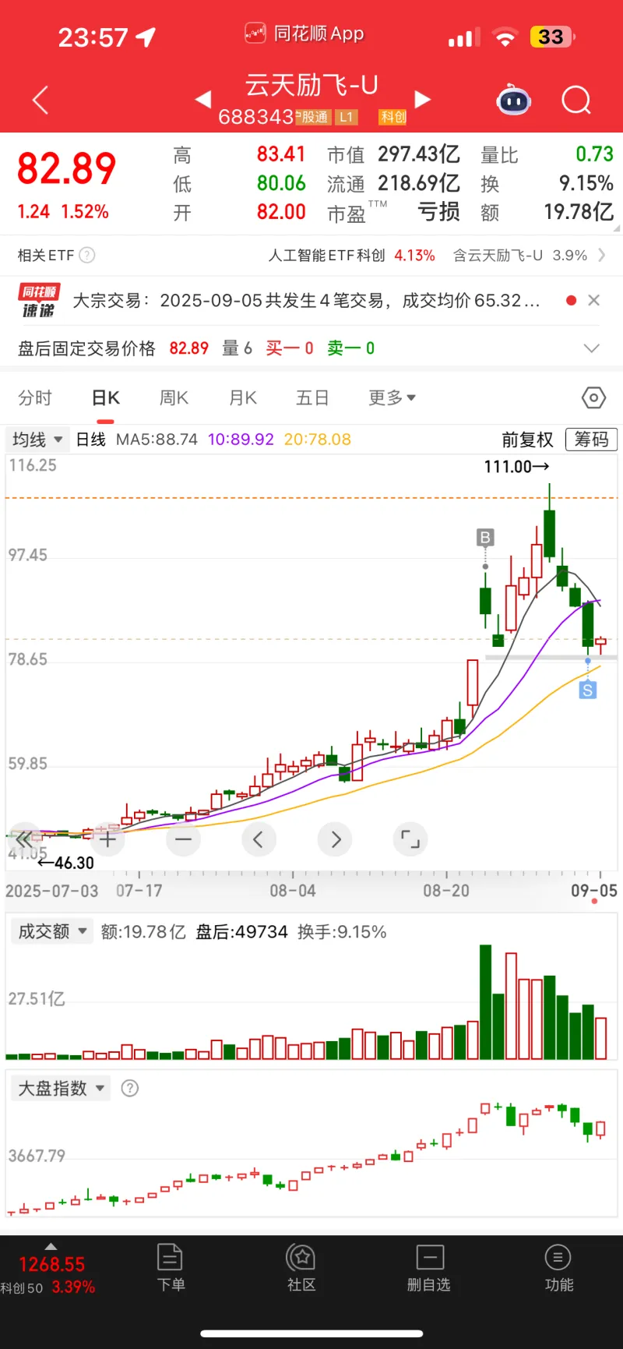Image resolution: width=623 pixels, height=1349 pixels.
Task: Tap 删自选 to remove from watchlist
Action: [x=429, y=1268]
